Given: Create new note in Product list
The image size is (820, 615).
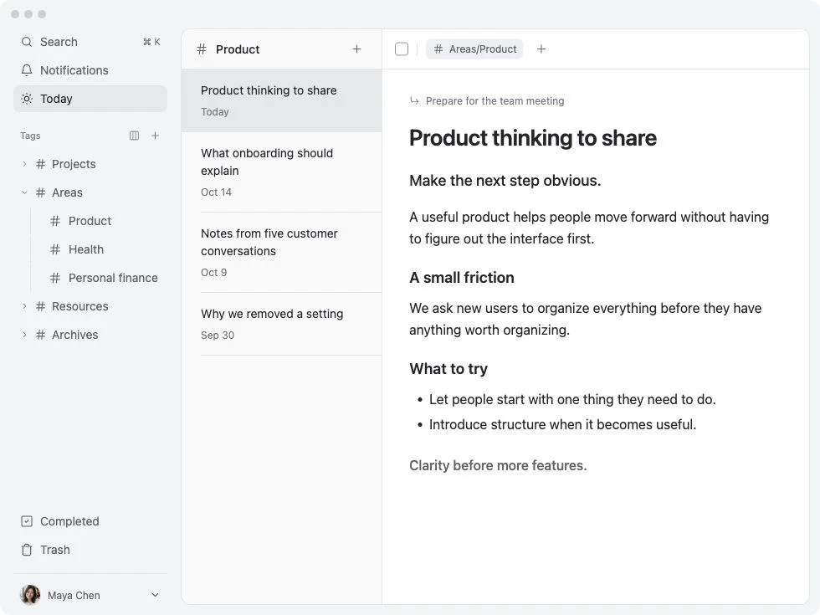Looking at the screenshot, I should [x=356, y=49].
